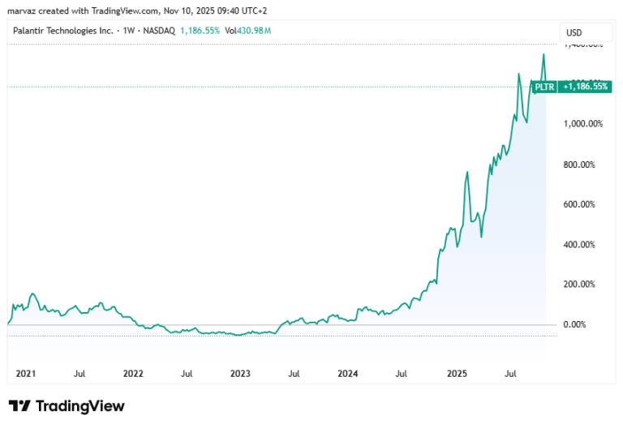Click the TradingView logo

pyautogui.click(x=67, y=406)
